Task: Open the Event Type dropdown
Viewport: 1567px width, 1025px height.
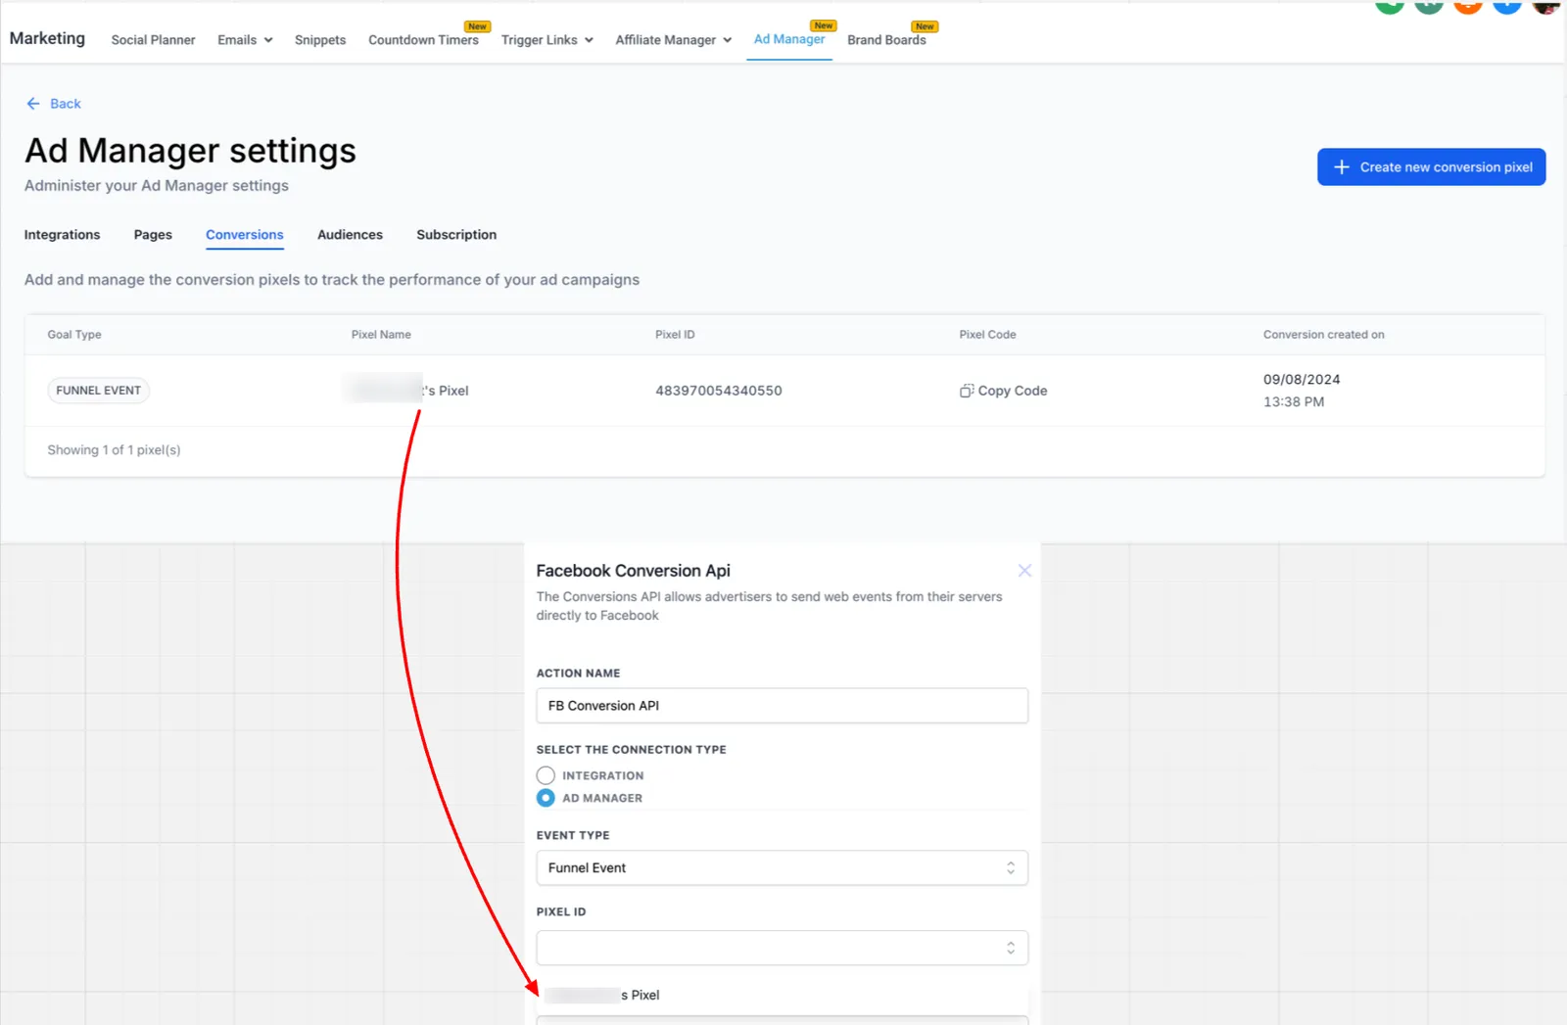Action: pos(782,867)
